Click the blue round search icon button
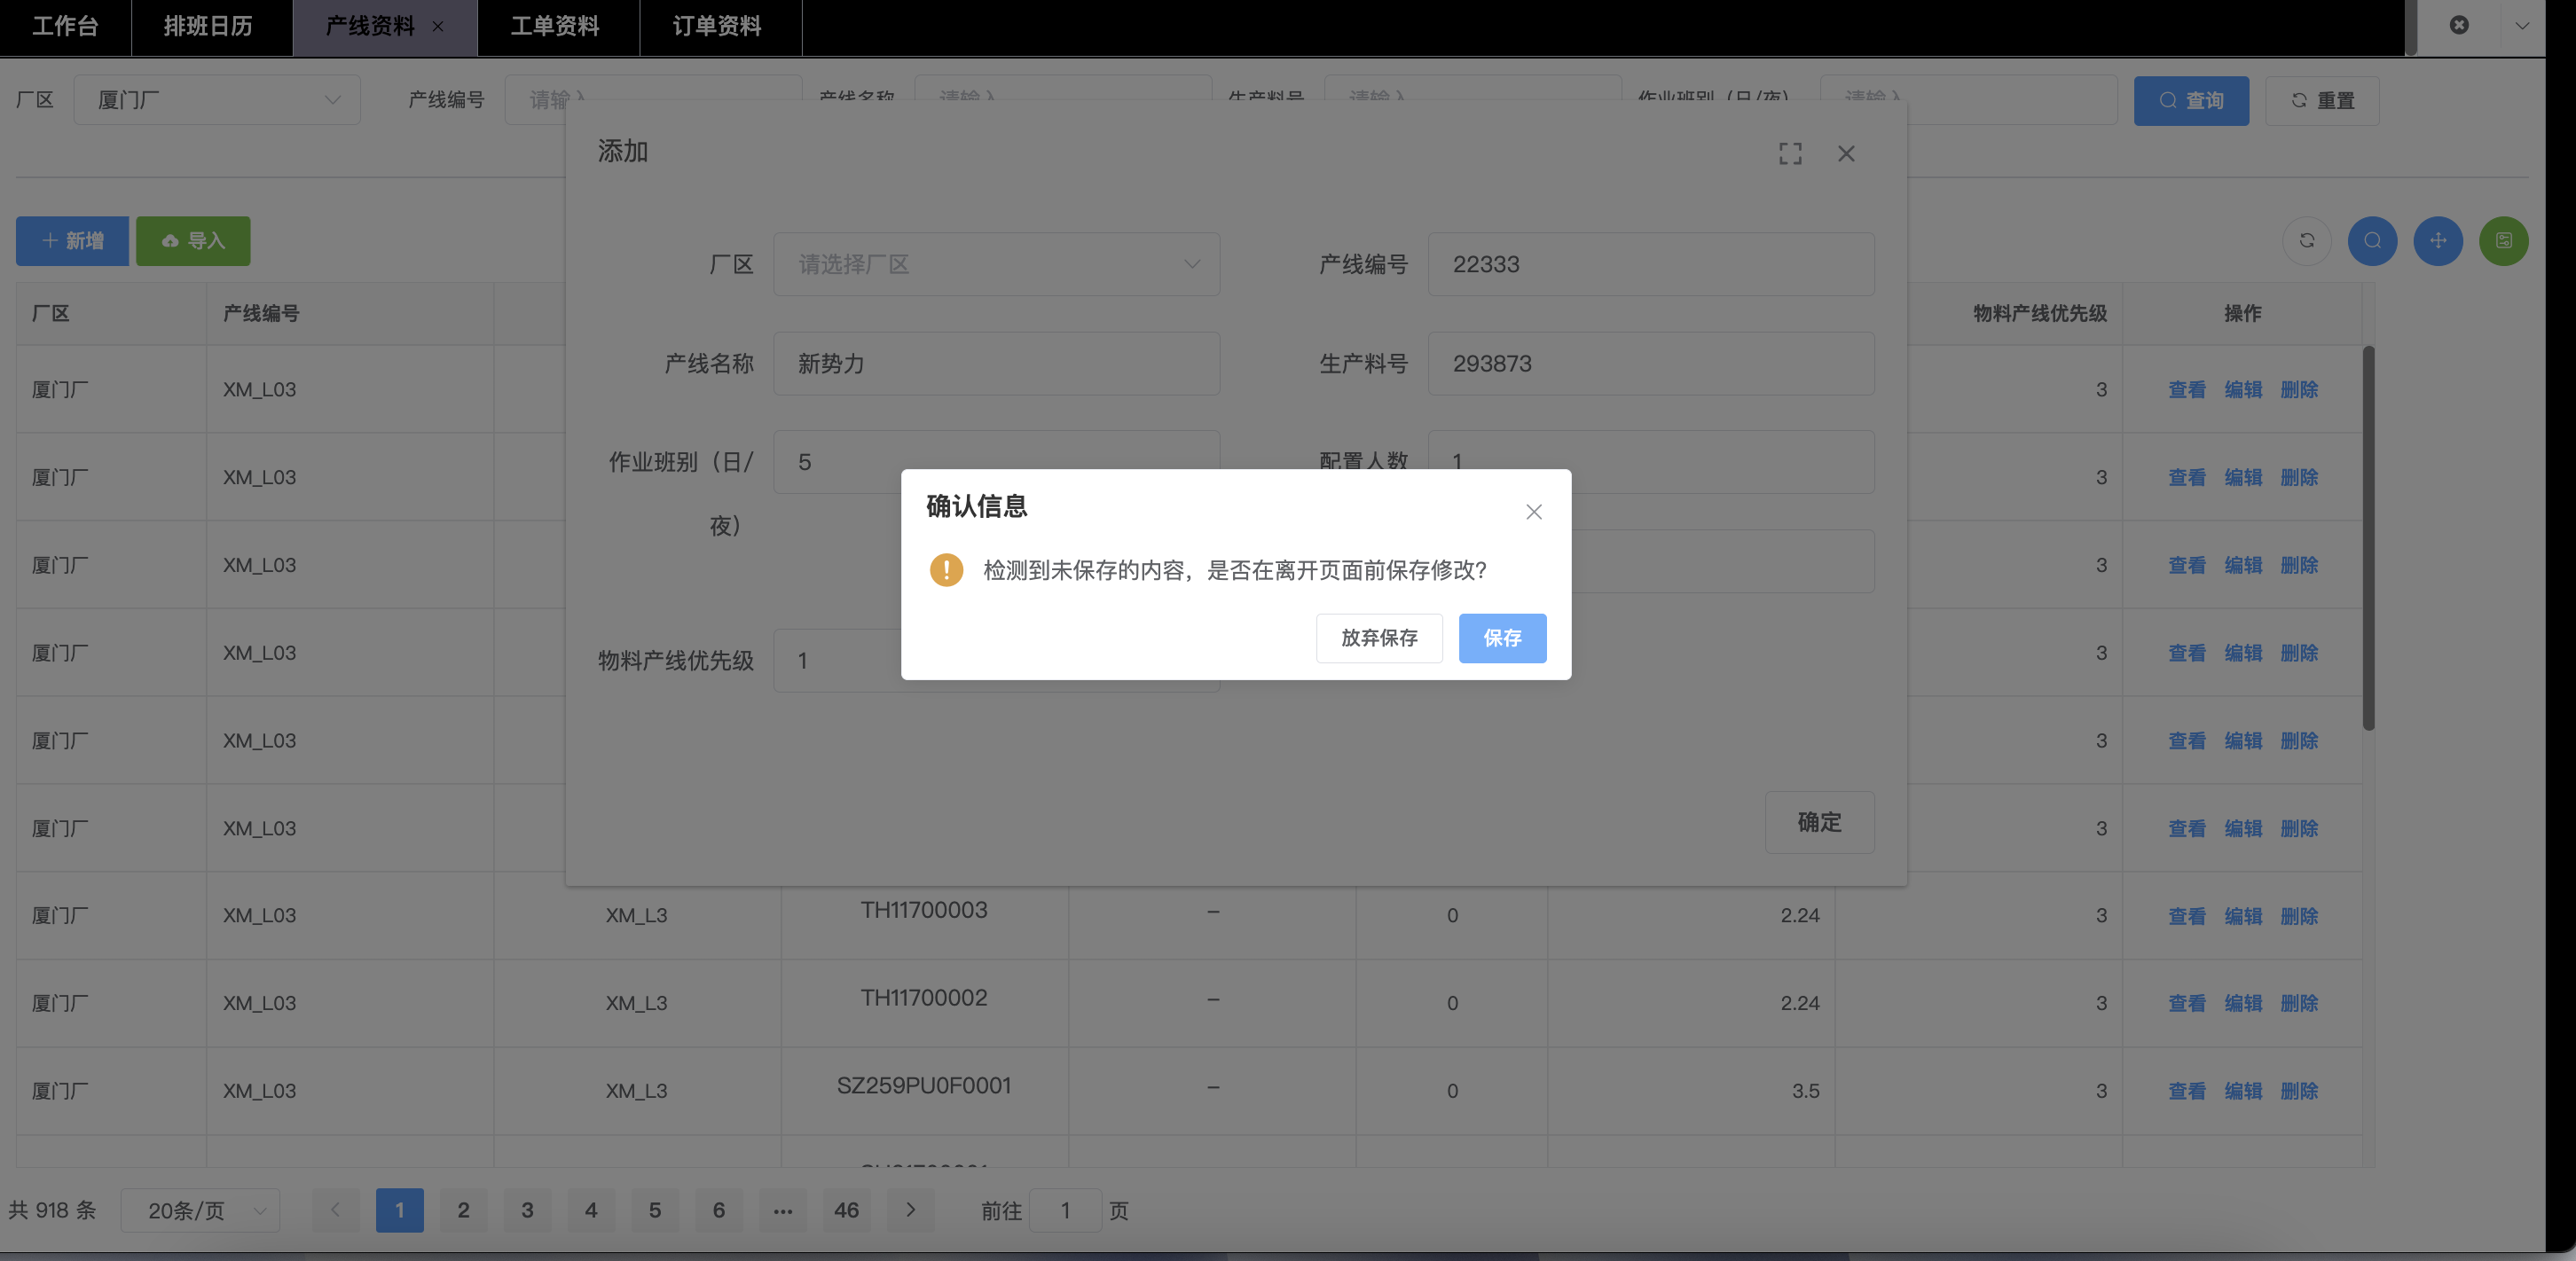This screenshot has height=1261, width=2576. tap(2372, 241)
